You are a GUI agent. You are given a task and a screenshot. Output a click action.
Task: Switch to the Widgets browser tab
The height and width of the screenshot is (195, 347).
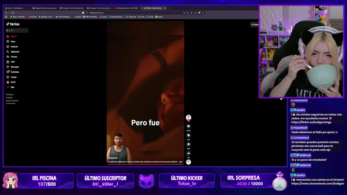44,8
